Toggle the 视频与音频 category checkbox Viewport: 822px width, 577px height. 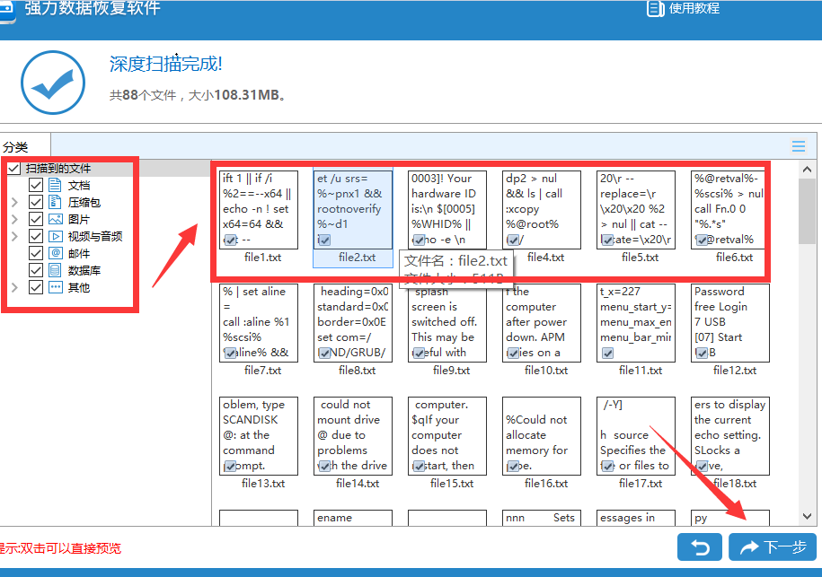coord(36,236)
